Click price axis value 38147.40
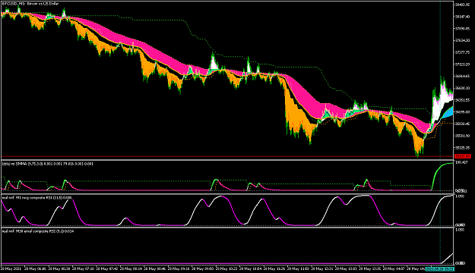The height and width of the screenshot is (273, 475). (x=462, y=17)
